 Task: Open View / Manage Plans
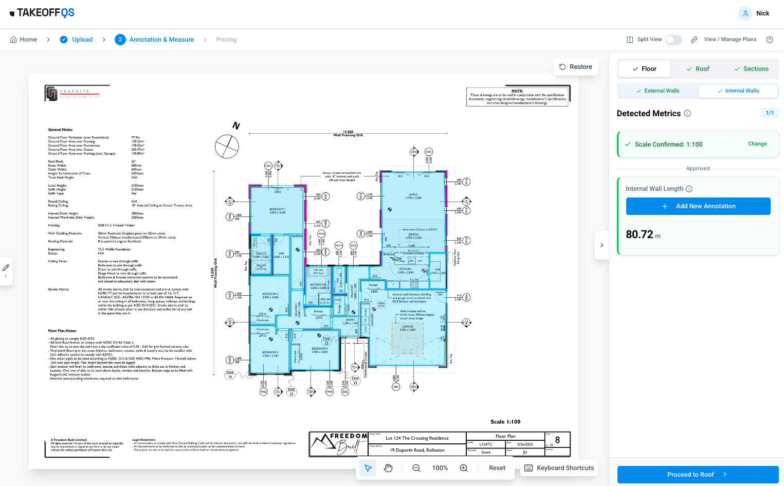730,39
